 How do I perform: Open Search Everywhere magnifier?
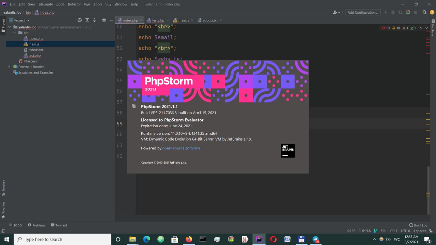424,12
